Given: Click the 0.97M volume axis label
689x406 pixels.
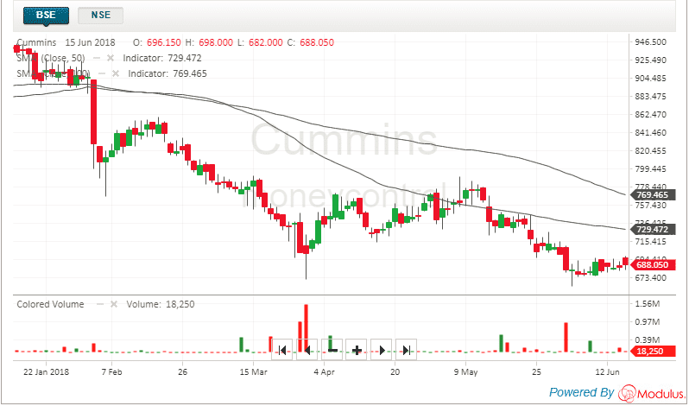Looking at the screenshot, I should pyautogui.click(x=647, y=321).
